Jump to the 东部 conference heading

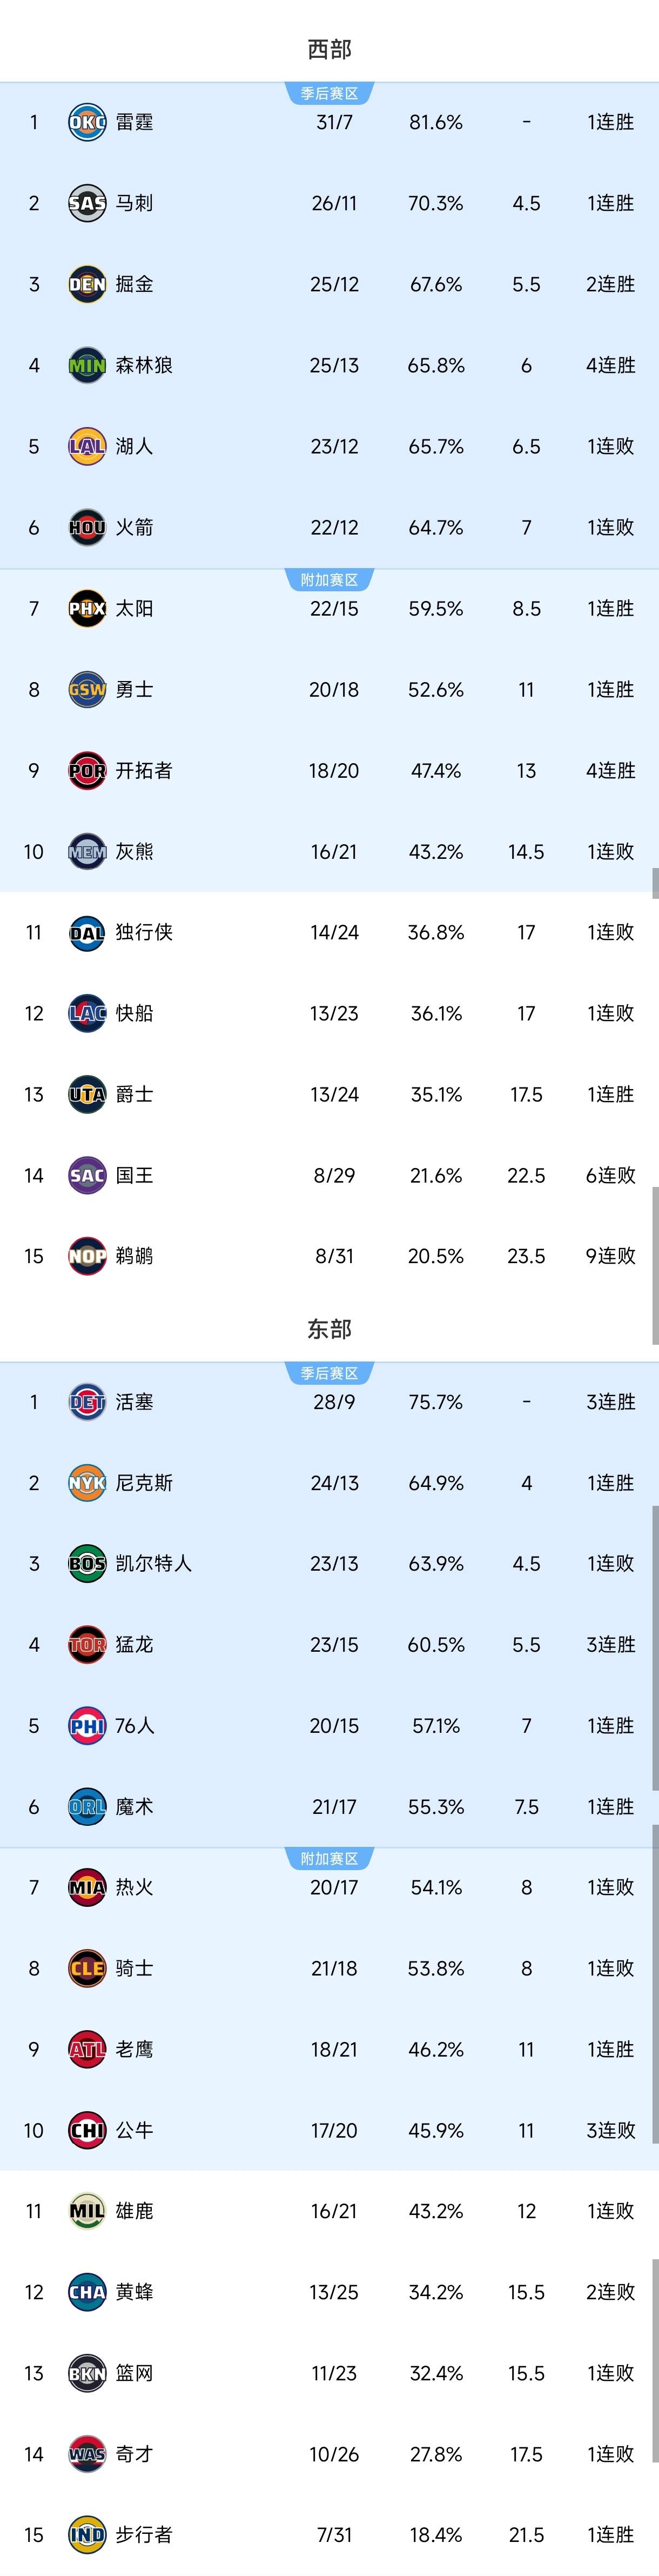(329, 1329)
